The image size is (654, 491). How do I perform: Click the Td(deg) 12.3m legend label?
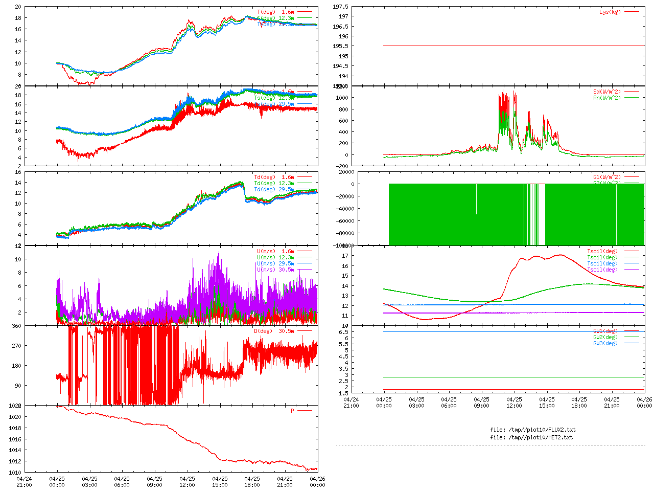click(x=274, y=183)
